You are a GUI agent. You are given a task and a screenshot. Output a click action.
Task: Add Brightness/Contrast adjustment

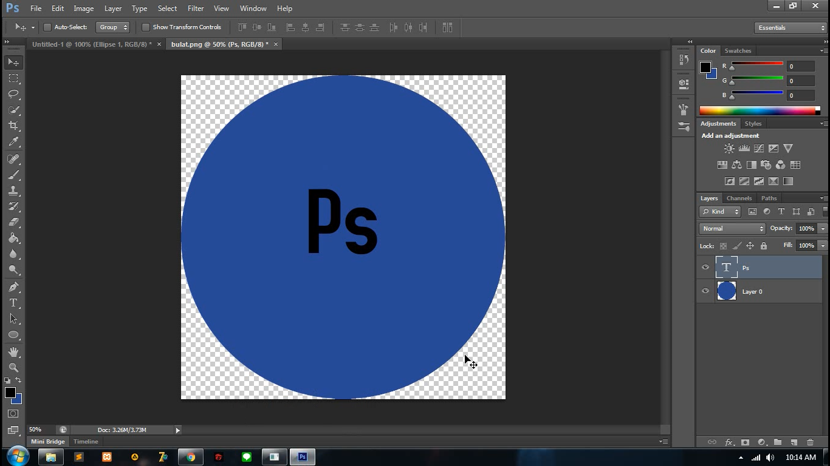click(729, 148)
